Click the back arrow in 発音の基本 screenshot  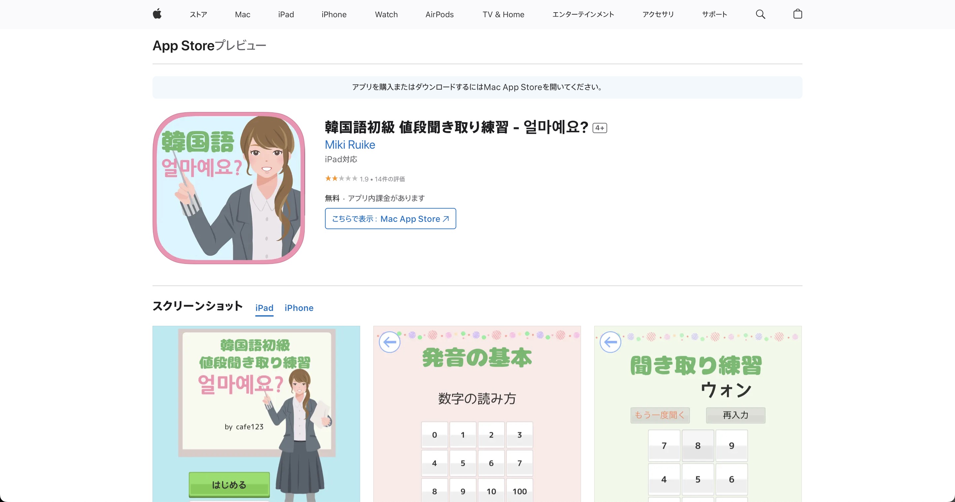click(390, 342)
